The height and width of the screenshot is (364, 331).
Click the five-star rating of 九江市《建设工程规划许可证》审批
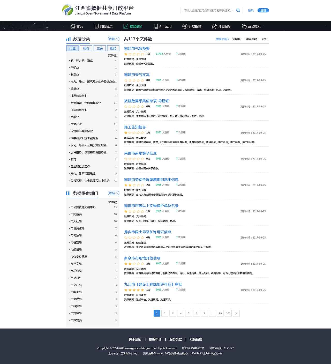pos(134,290)
